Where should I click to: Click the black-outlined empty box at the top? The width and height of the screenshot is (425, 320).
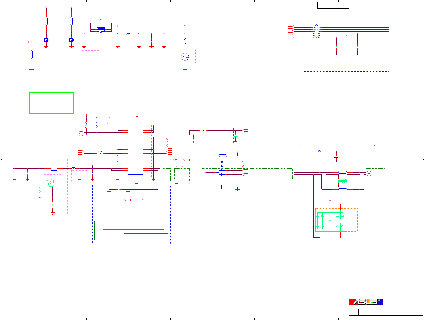click(333, 5)
